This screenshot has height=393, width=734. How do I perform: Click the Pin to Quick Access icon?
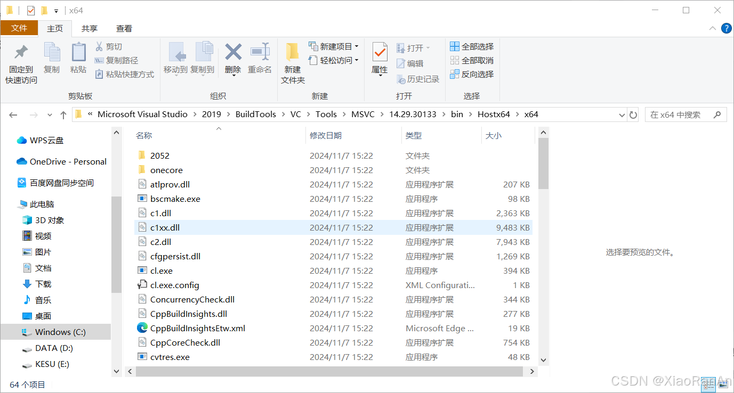tap(21, 52)
